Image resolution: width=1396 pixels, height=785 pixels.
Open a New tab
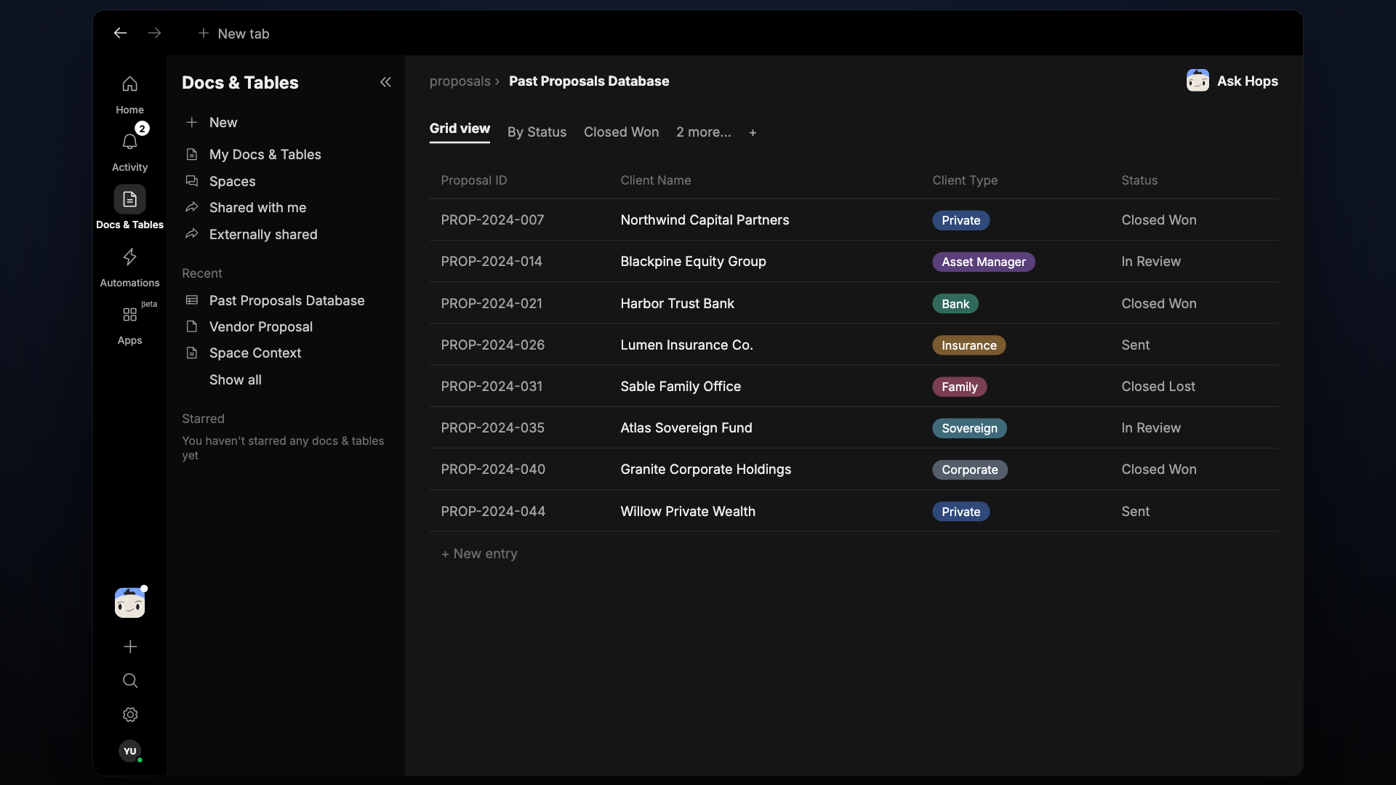(x=233, y=33)
